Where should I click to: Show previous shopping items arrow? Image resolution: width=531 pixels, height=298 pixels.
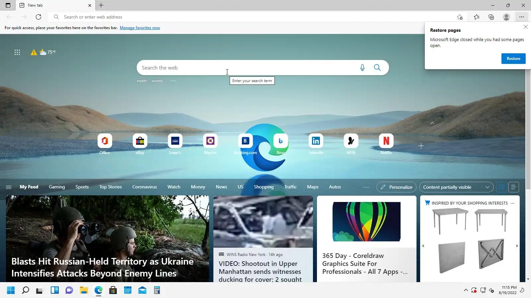click(423, 246)
